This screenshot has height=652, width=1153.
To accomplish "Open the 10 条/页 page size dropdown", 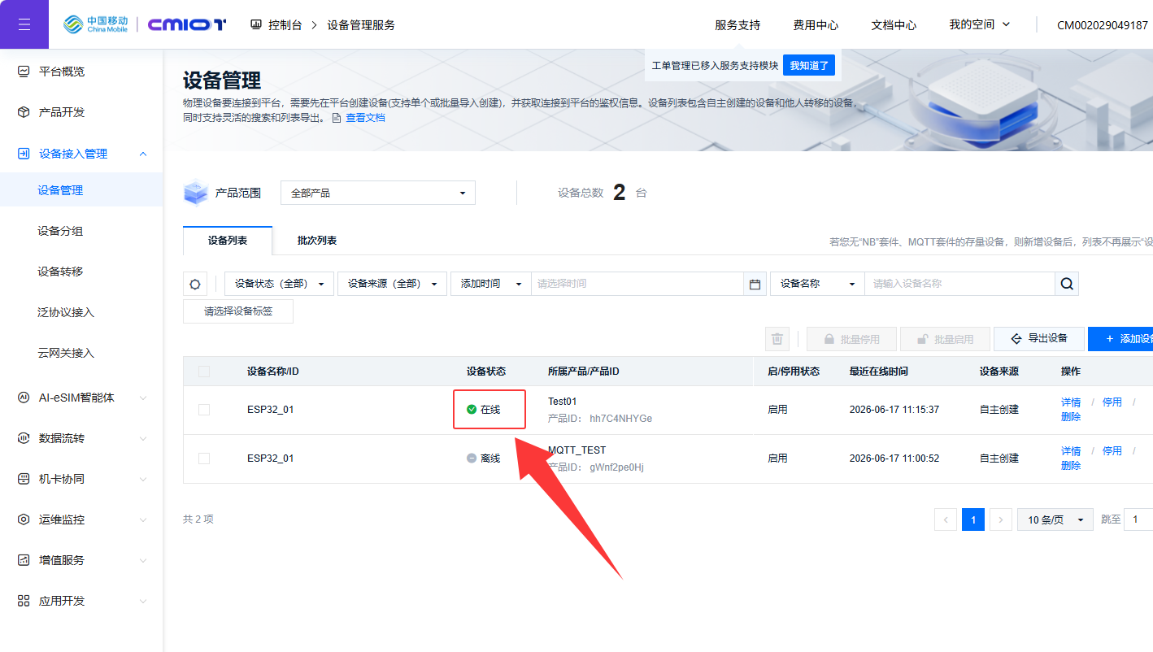I will 1055,519.
